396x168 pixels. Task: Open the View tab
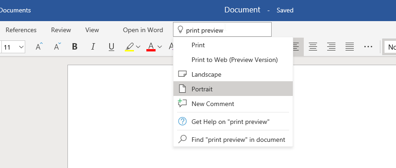pyautogui.click(x=92, y=30)
